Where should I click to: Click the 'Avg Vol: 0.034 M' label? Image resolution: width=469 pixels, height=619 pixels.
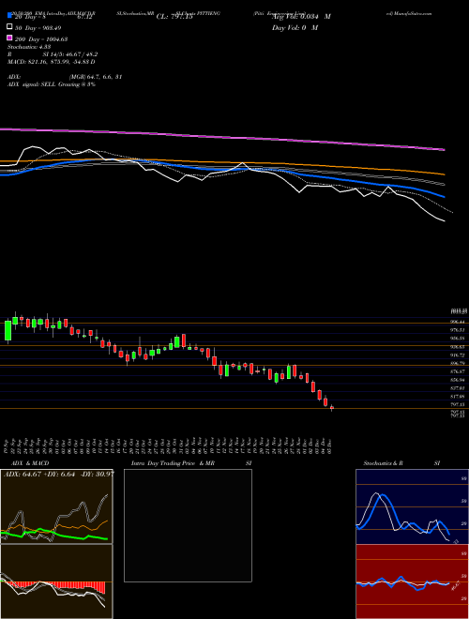[x=301, y=17]
